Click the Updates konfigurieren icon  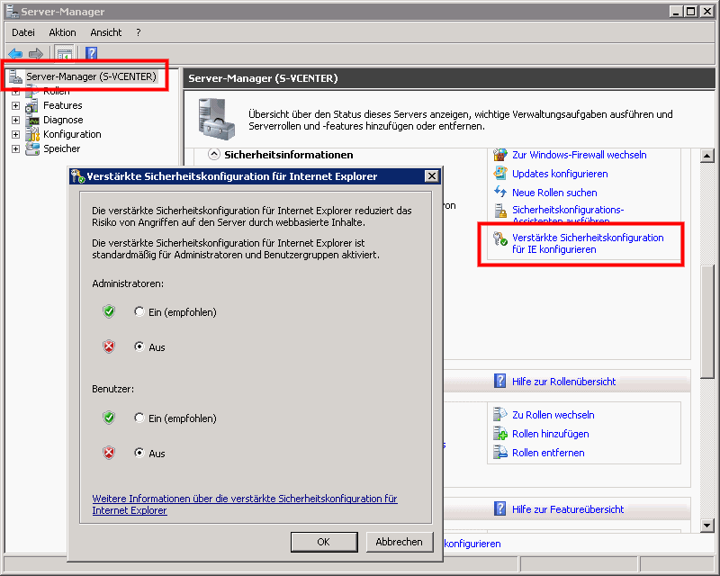click(x=500, y=174)
